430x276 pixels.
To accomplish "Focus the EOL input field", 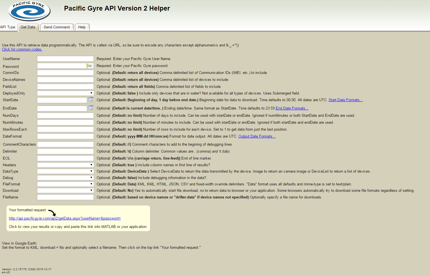I will 65,158.
